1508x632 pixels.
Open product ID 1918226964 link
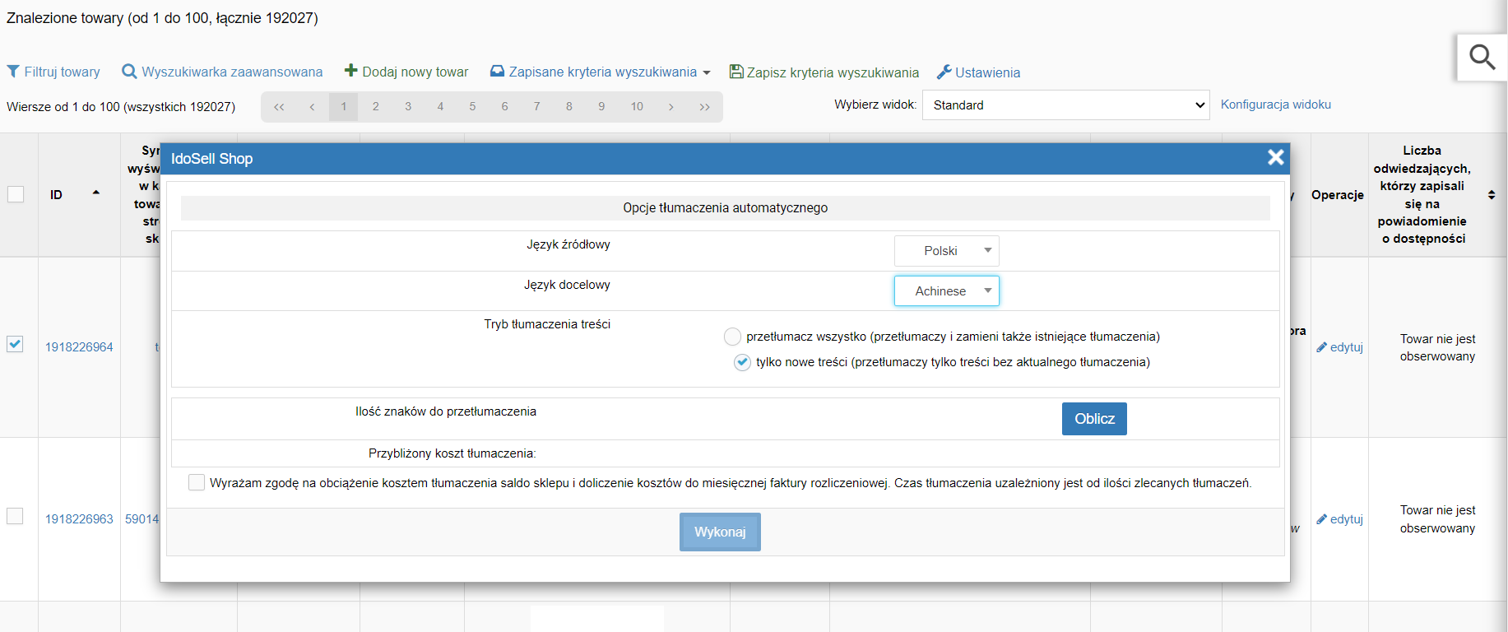pyautogui.click(x=79, y=347)
